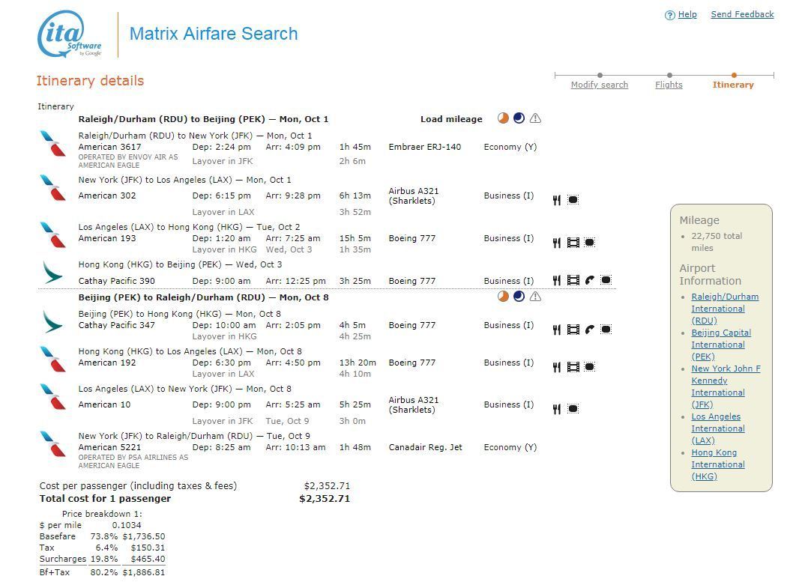
Task: Click the Cathay Pacific logo beside flight 347
Action: [x=53, y=322]
